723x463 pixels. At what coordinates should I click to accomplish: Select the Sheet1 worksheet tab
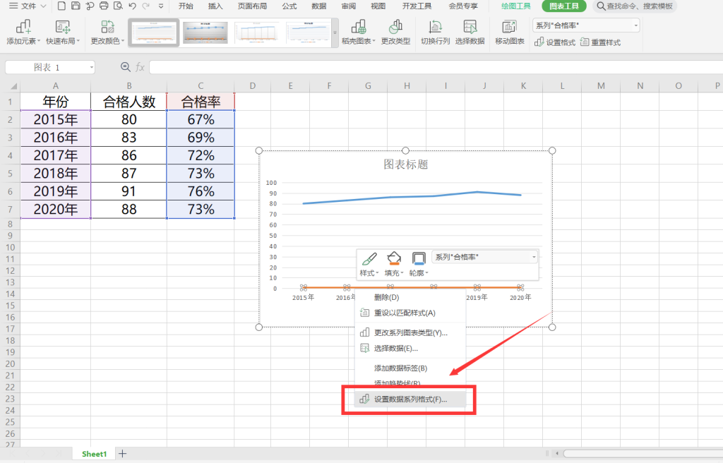[94, 454]
